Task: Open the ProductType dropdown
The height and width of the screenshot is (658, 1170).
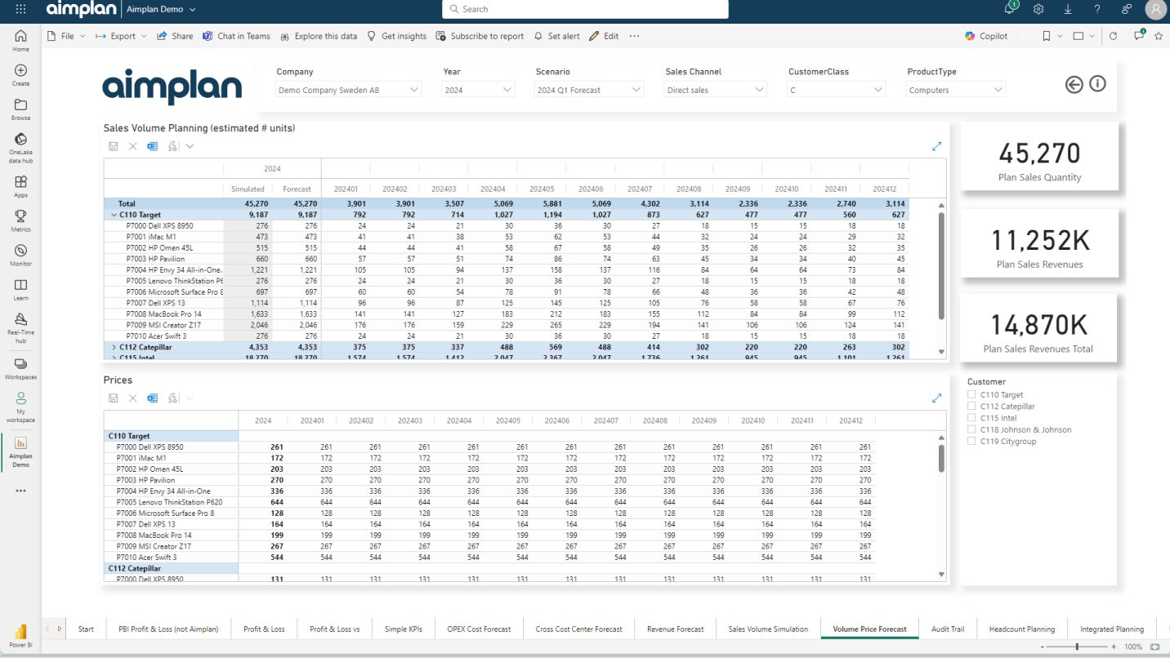Action: [x=956, y=90]
